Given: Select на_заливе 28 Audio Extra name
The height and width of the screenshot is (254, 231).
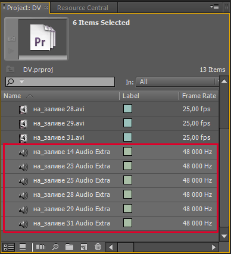Looking at the screenshot, I should point(71,195).
